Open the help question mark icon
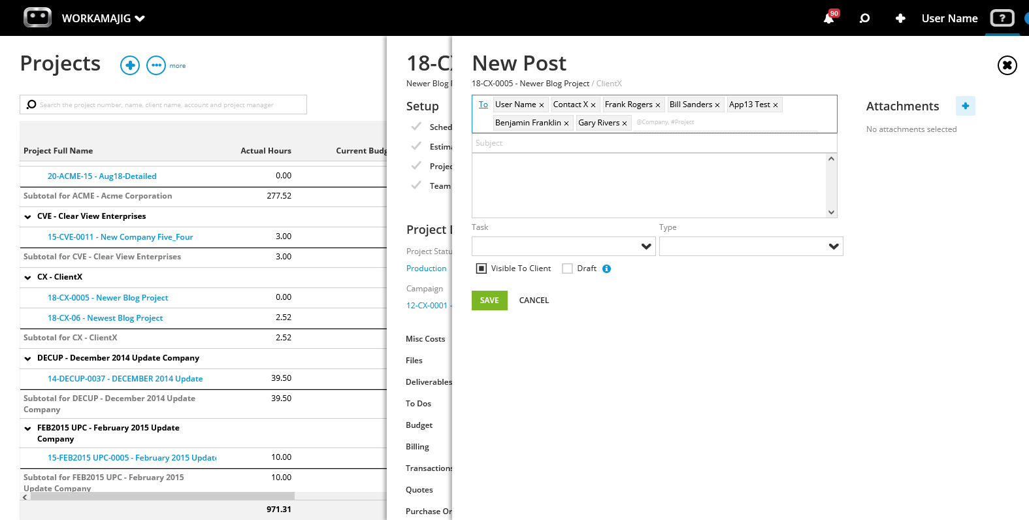This screenshot has height=520, width=1029. 1002,18
